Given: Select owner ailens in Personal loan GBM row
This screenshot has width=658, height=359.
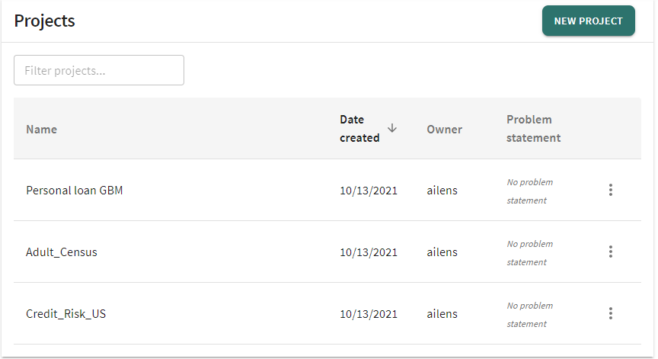Looking at the screenshot, I should tap(442, 191).
